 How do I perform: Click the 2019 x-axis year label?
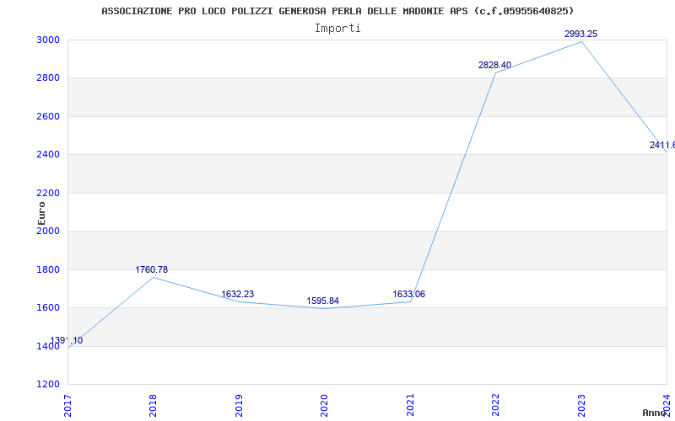coord(239,406)
